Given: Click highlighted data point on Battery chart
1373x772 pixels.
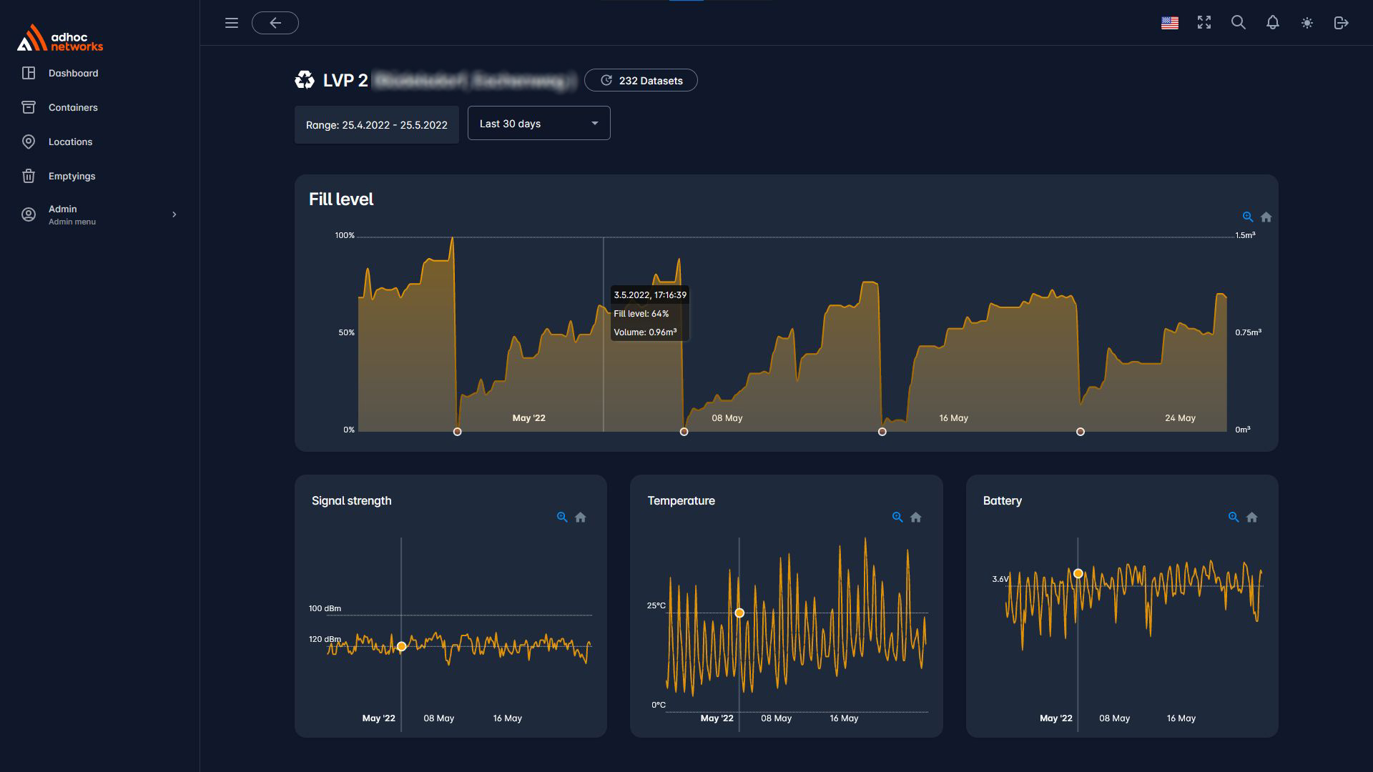Looking at the screenshot, I should click(x=1078, y=573).
